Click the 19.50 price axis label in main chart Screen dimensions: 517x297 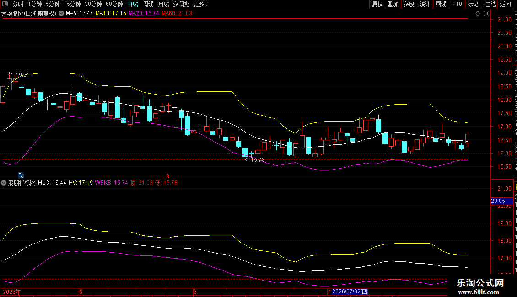click(x=505, y=60)
